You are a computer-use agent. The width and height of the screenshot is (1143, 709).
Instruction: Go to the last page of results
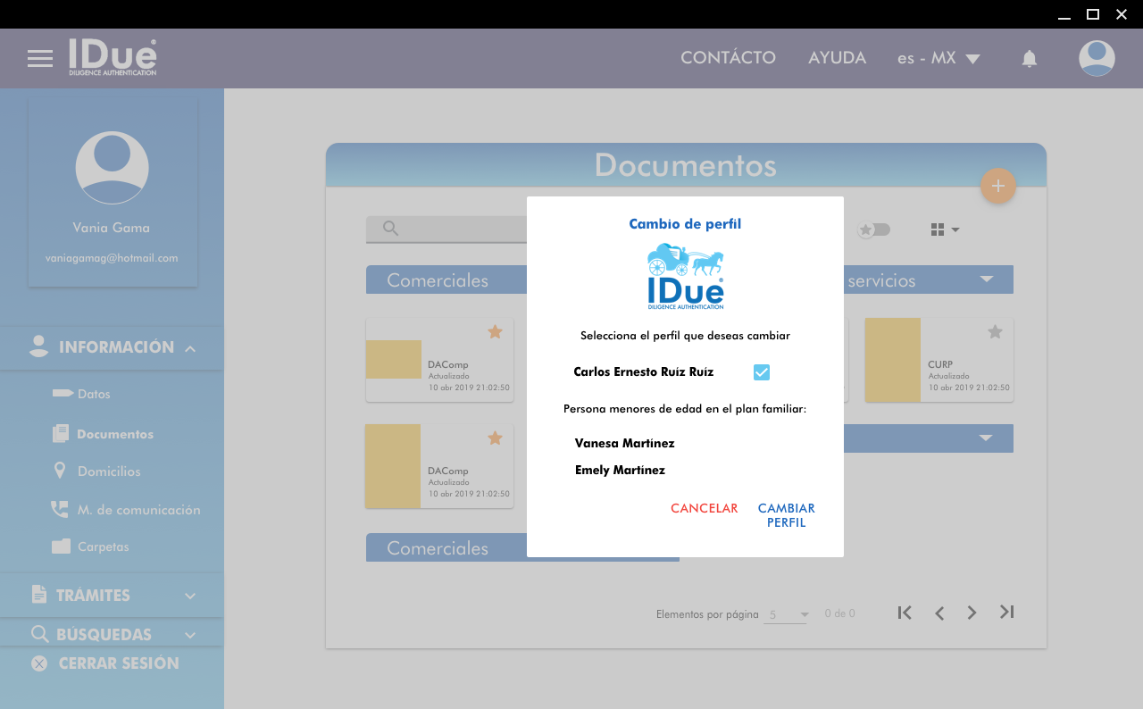pos(1006,612)
